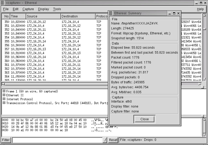Open the File menu

pyautogui.click(x=6, y=9)
